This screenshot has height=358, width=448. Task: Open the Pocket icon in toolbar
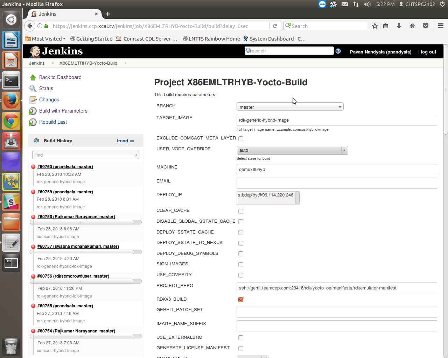(426, 26)
